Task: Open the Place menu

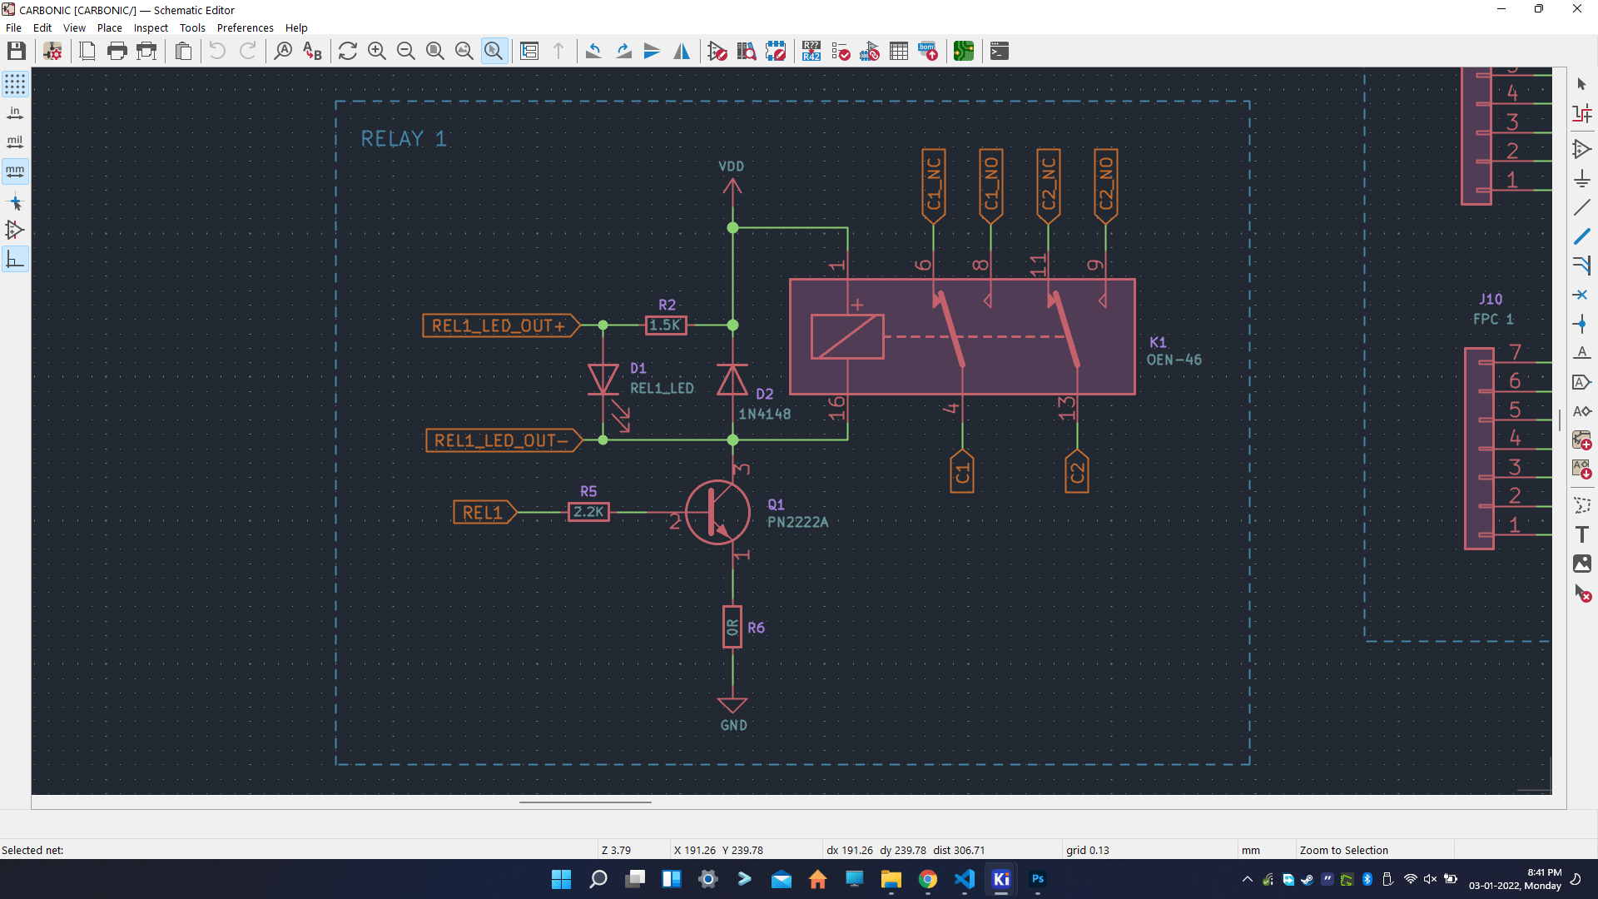Action: coord(110,27)
